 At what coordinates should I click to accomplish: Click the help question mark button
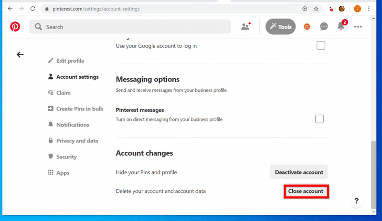pos(356,201)
